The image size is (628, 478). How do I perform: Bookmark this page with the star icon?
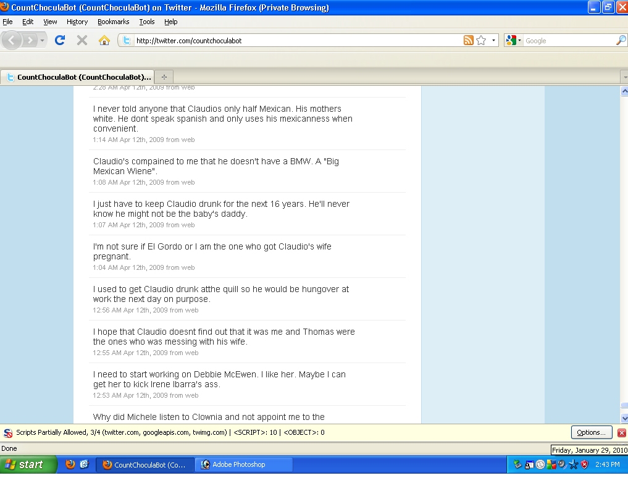(481, 40)
